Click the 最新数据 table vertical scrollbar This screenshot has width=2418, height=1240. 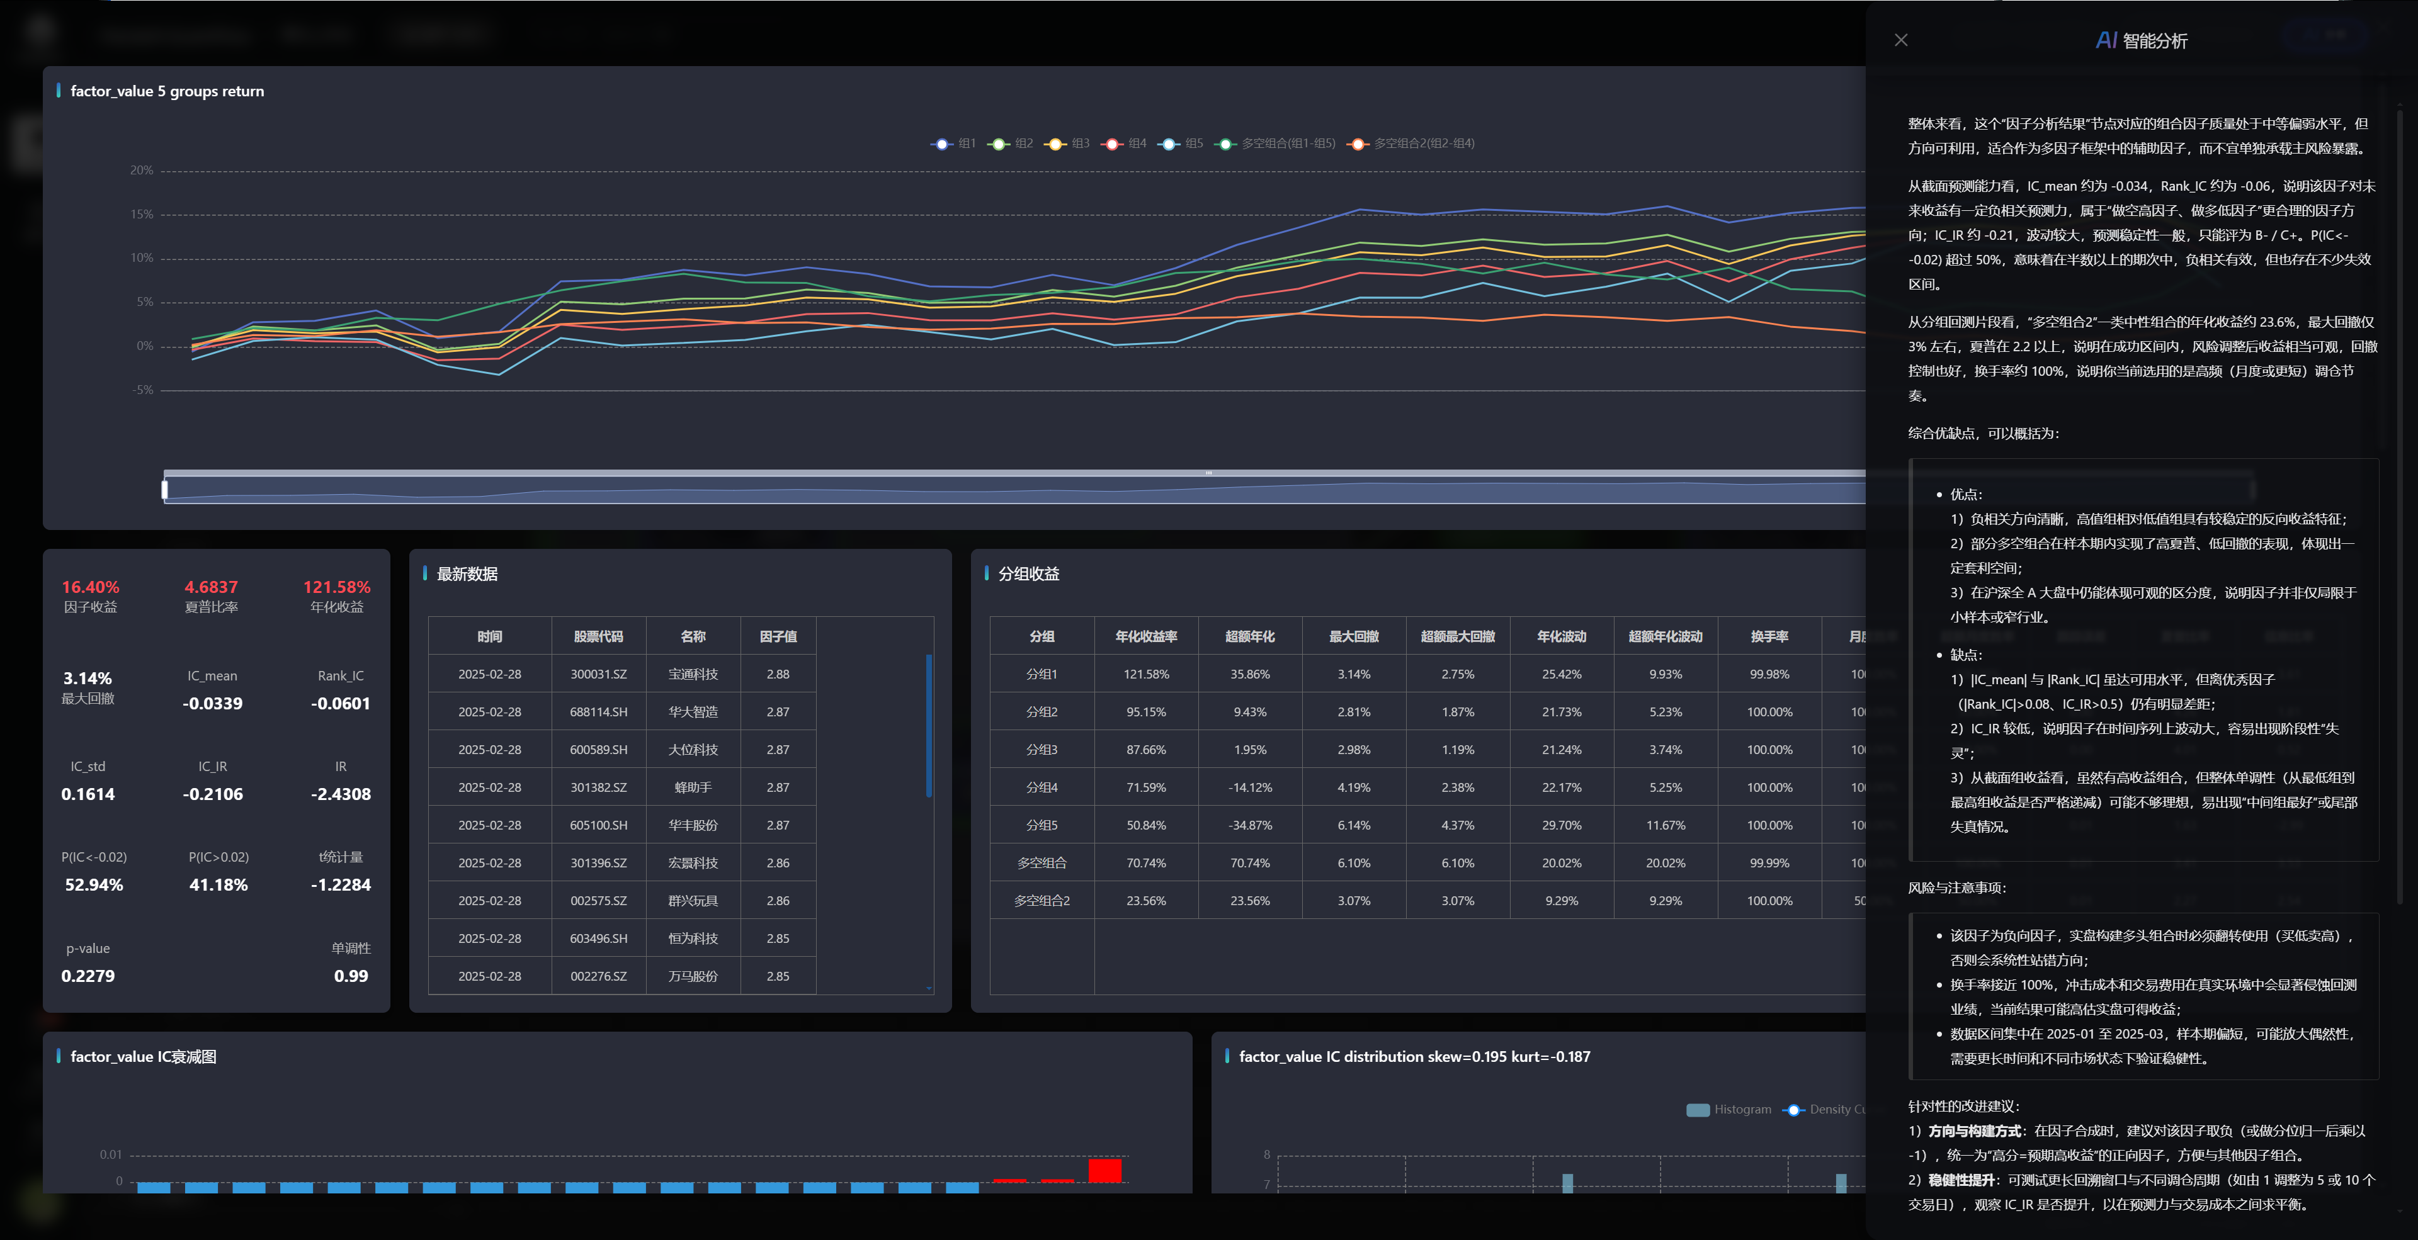tap(928, 726)
